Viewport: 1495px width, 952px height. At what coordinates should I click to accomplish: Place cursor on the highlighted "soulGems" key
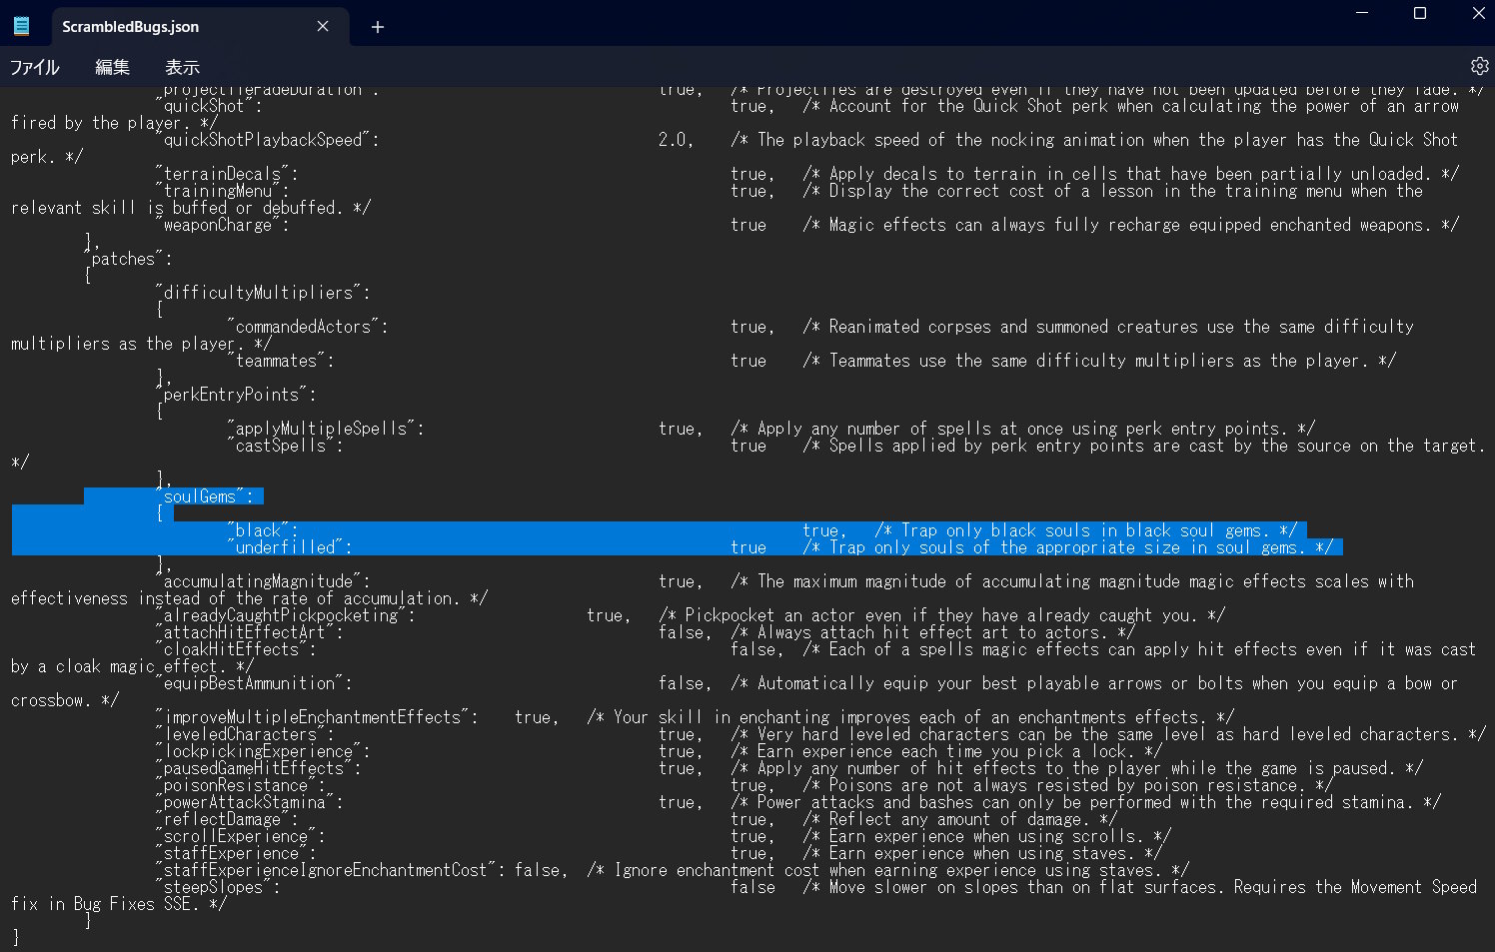point(200,496)
